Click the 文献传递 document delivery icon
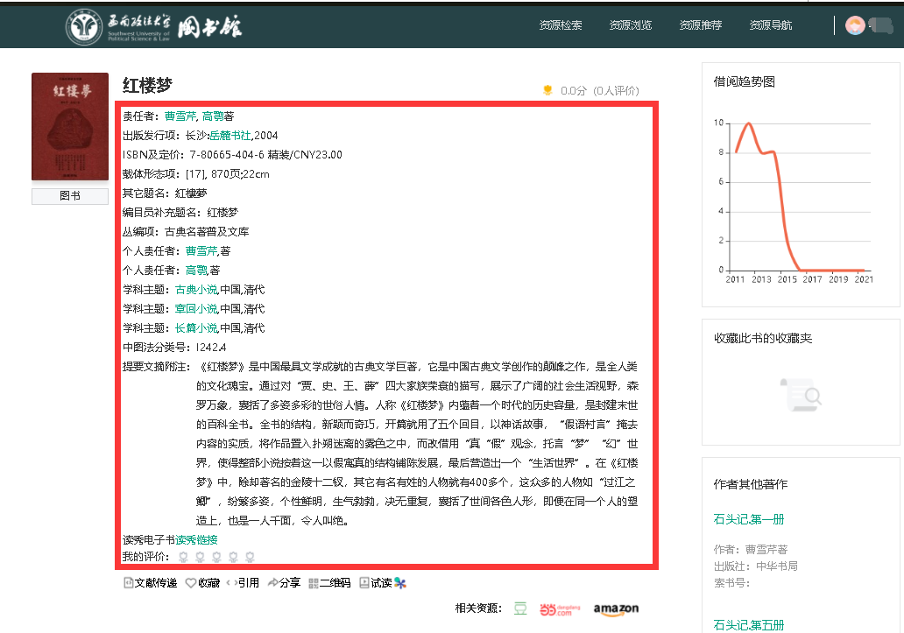The height and width of the screenshot is (633, 904). 128,583
